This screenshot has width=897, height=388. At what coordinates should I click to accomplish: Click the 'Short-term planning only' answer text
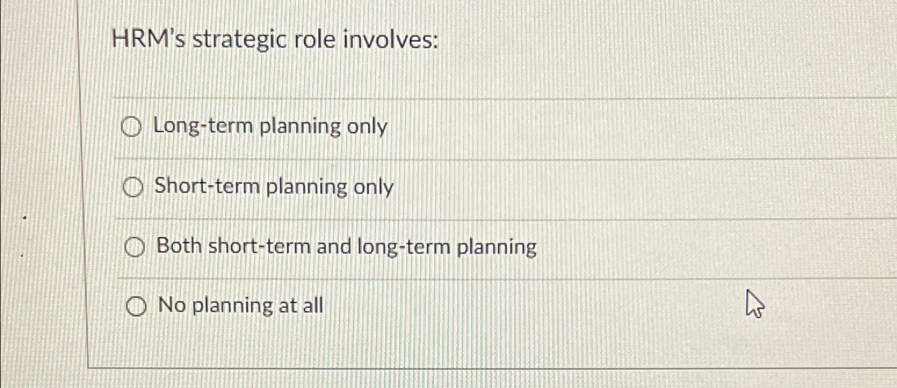tap(273, 186)
